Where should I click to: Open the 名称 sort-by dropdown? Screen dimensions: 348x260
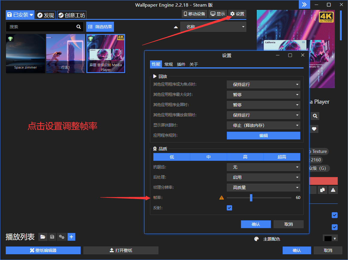click(x=213, y=27)
